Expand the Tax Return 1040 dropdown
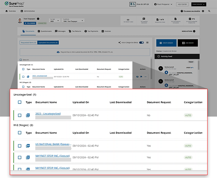The width and height of the screenshot is (217, 178). (73, 21)
